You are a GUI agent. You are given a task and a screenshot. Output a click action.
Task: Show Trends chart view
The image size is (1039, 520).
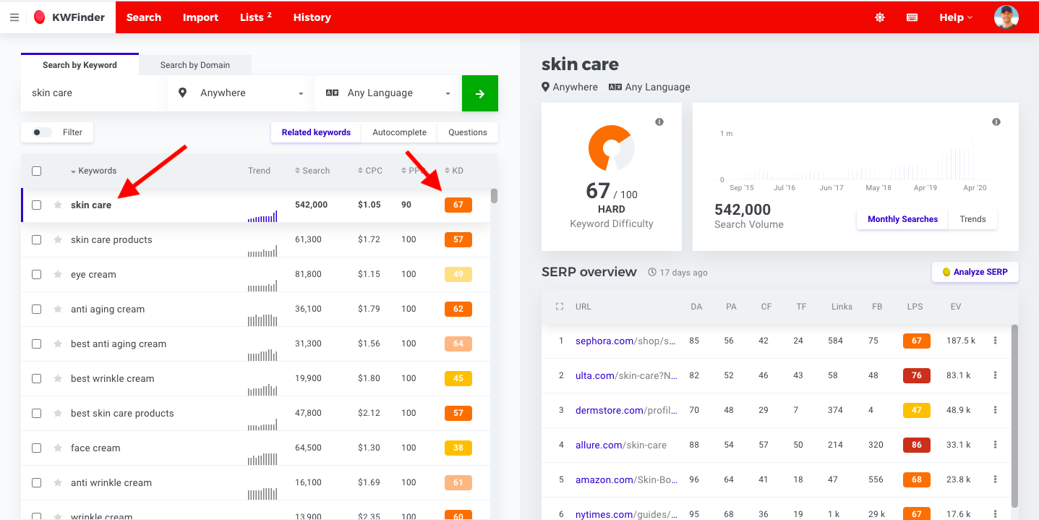tap(972, 219)
